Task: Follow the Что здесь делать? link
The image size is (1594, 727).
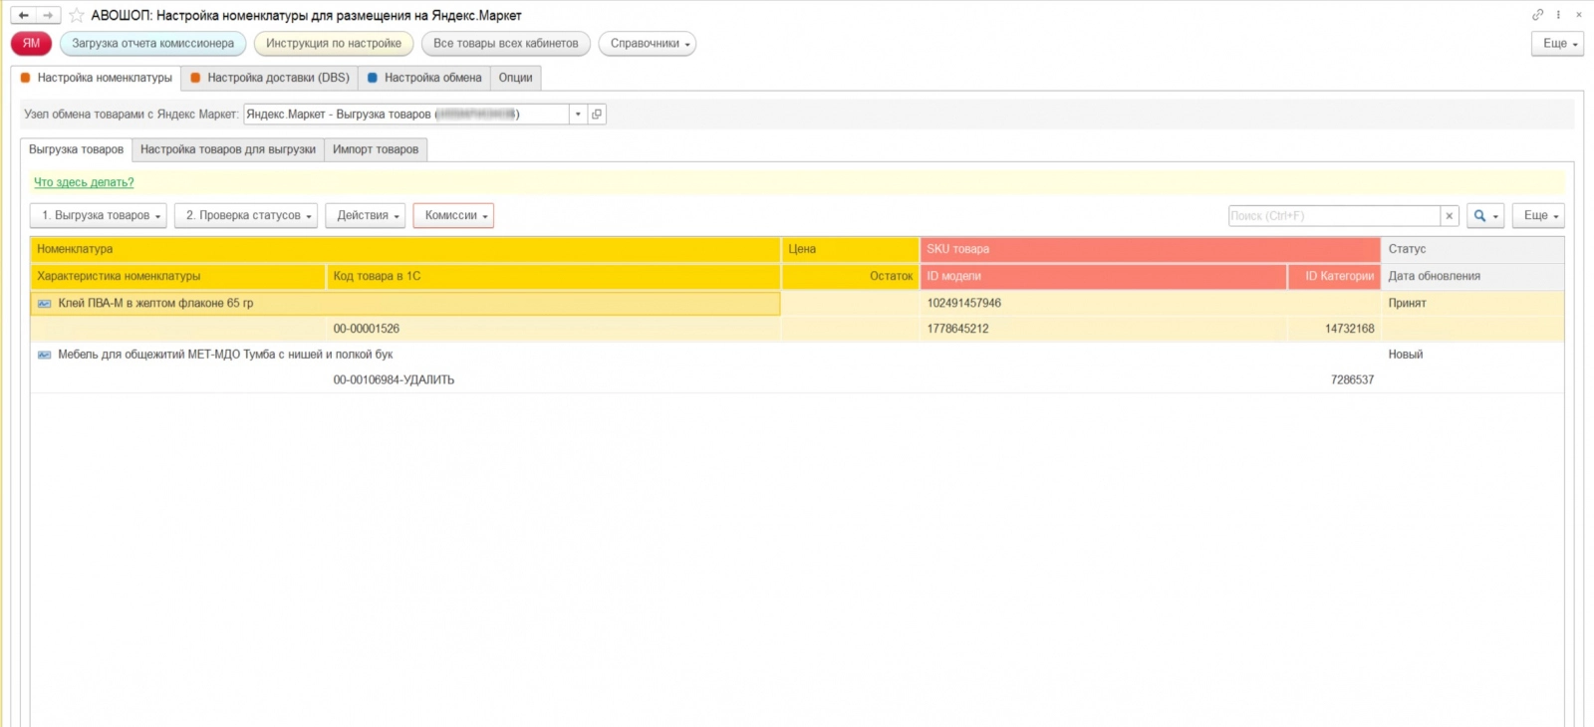Action: [84, 182]
